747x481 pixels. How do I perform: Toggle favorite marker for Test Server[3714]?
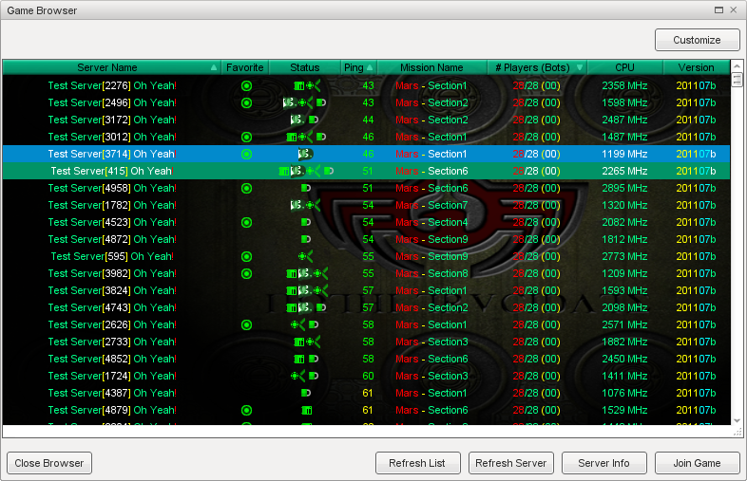click(x=246, y=154)
